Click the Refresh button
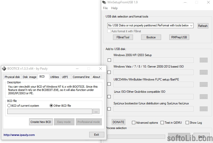The height and width of the screenshot is (143, 213). coord(203,26)
